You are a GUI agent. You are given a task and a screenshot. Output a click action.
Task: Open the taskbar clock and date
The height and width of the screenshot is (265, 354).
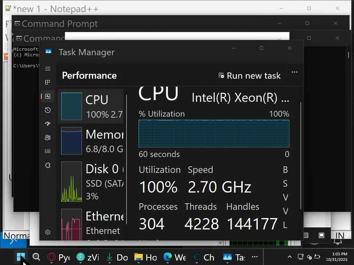(x=337, y=256)
